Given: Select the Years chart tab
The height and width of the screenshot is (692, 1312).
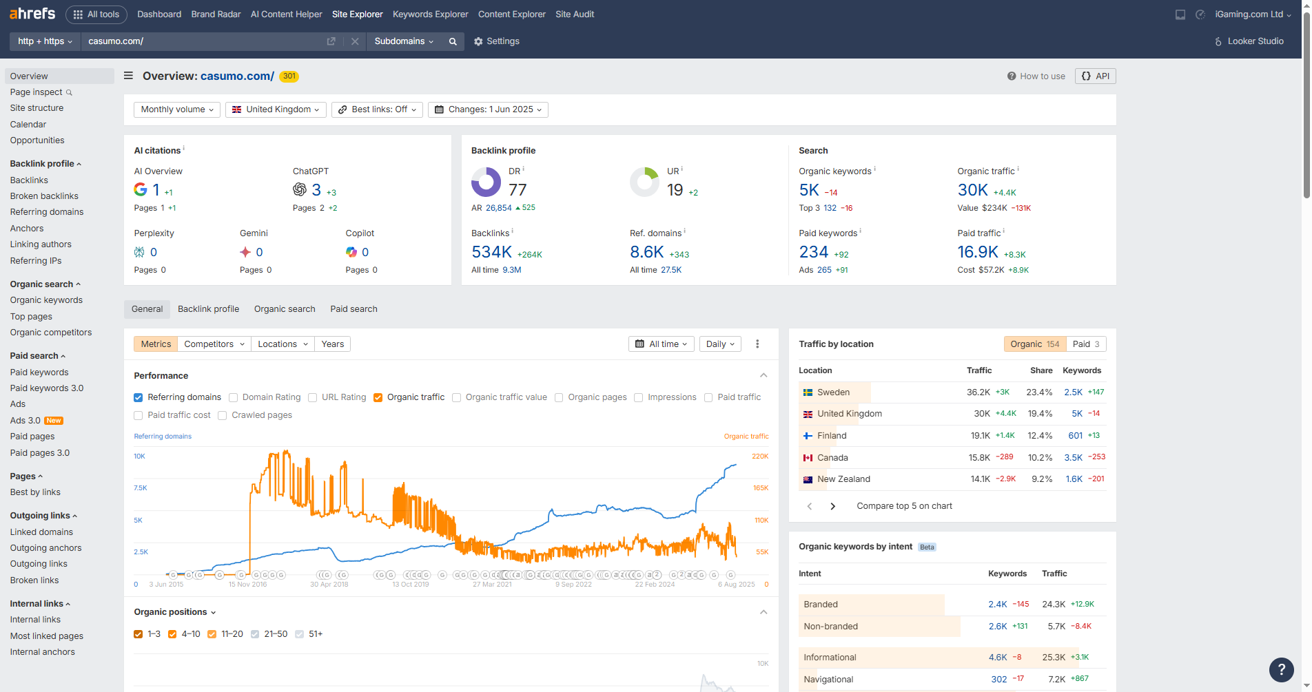Looking at the screenshot, I should (332, 344).
